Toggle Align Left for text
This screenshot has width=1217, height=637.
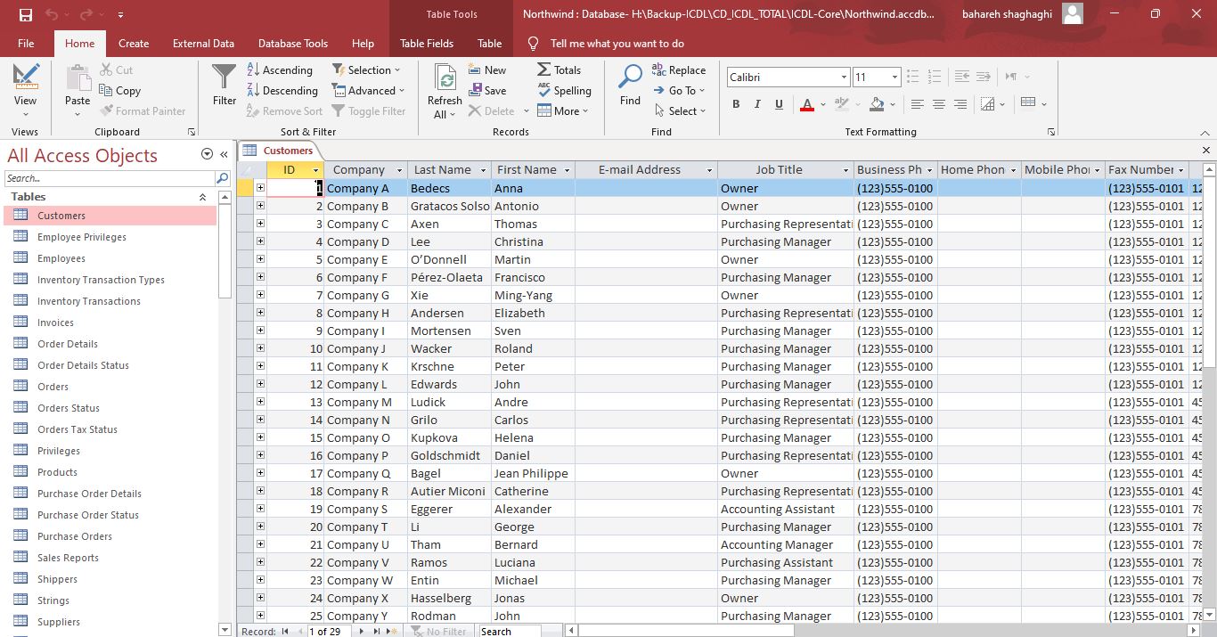(x=917, y=104)
